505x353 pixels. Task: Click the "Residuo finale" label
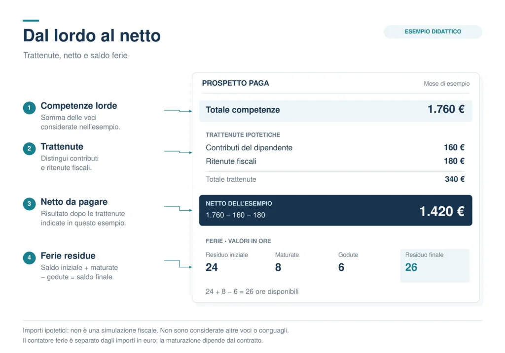tap(424, 255)
